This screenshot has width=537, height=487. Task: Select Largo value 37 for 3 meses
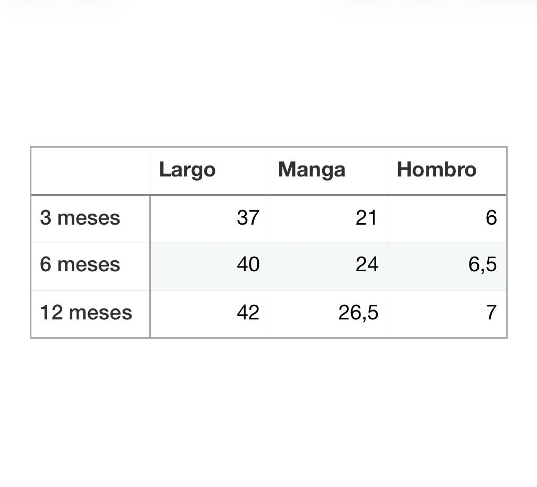248,218
